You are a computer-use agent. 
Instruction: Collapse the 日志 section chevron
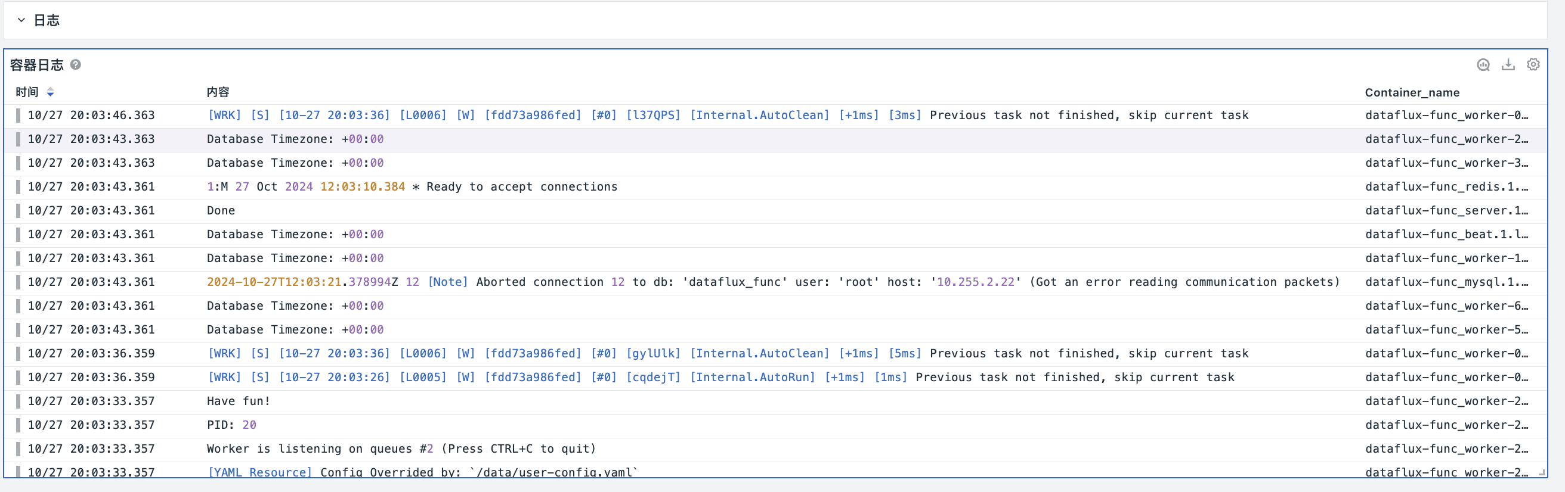tap(21, 20)
